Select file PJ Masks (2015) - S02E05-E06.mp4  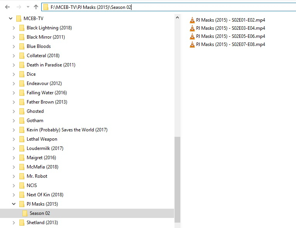(231, 36)
